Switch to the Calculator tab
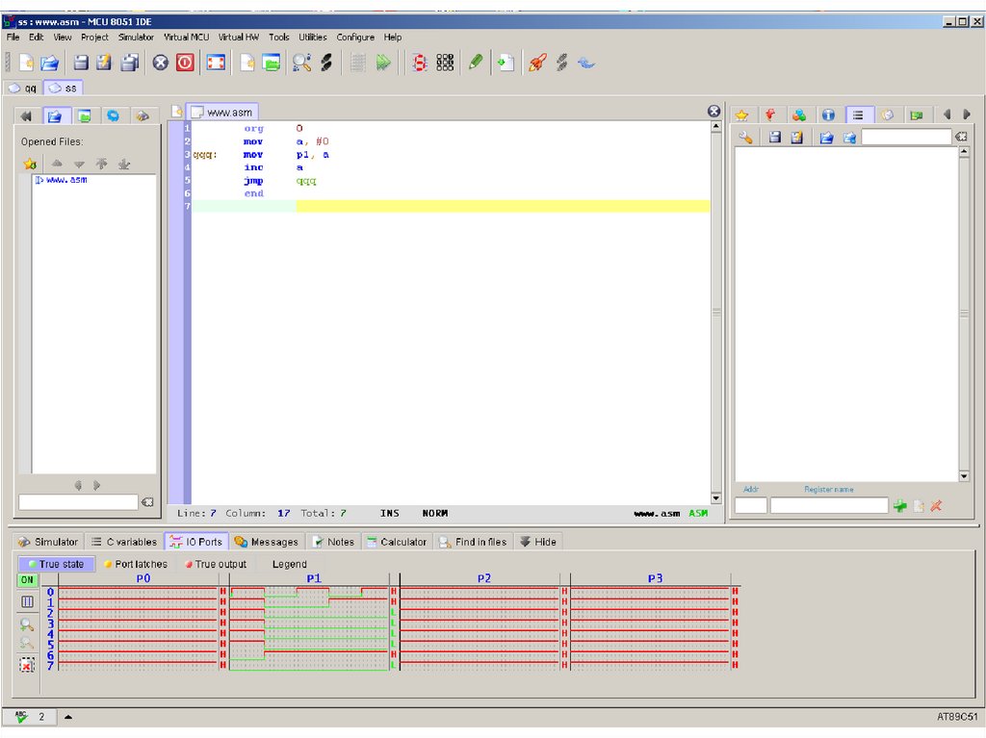Viewport: 986px width, 738px height. pos(396,542)
